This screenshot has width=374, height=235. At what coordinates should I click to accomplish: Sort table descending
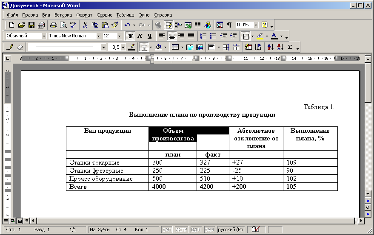click(280, 47)
